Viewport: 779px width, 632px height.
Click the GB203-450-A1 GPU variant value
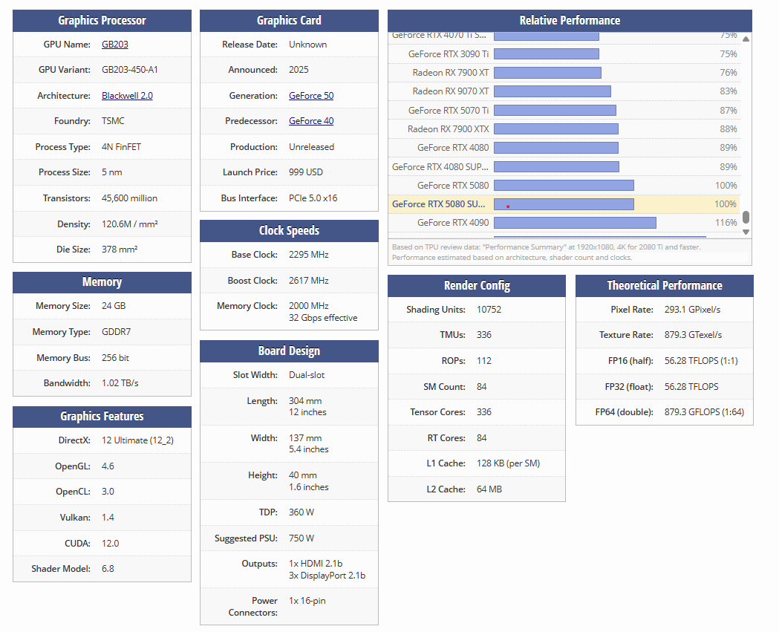point(130,70)
